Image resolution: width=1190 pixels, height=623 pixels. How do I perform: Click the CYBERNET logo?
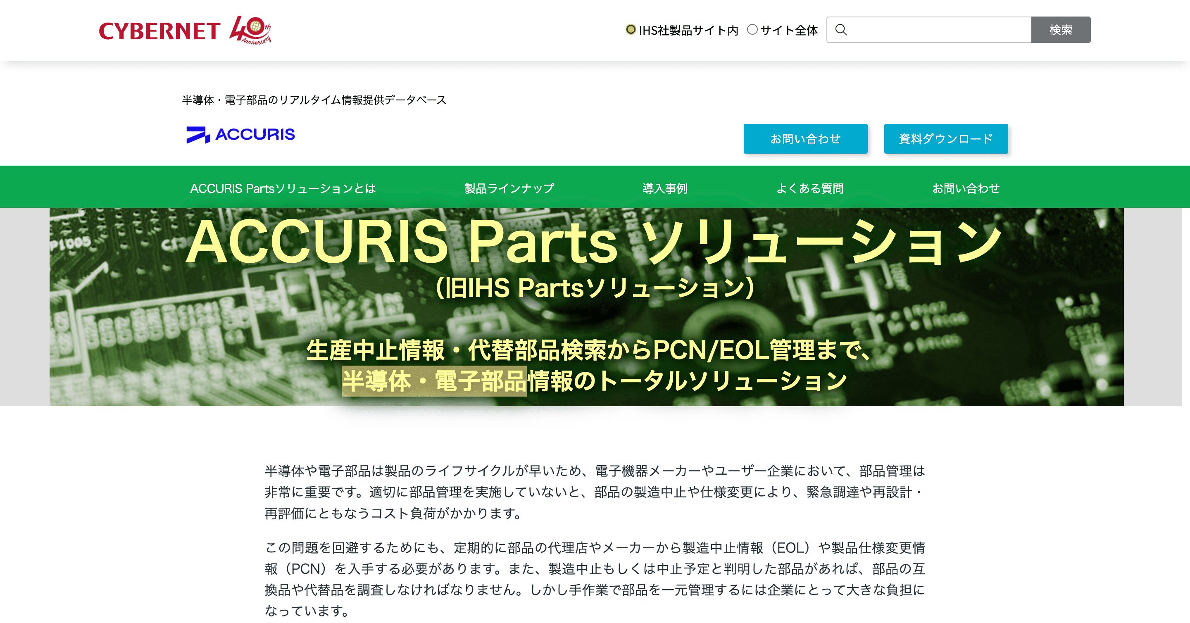159,31
